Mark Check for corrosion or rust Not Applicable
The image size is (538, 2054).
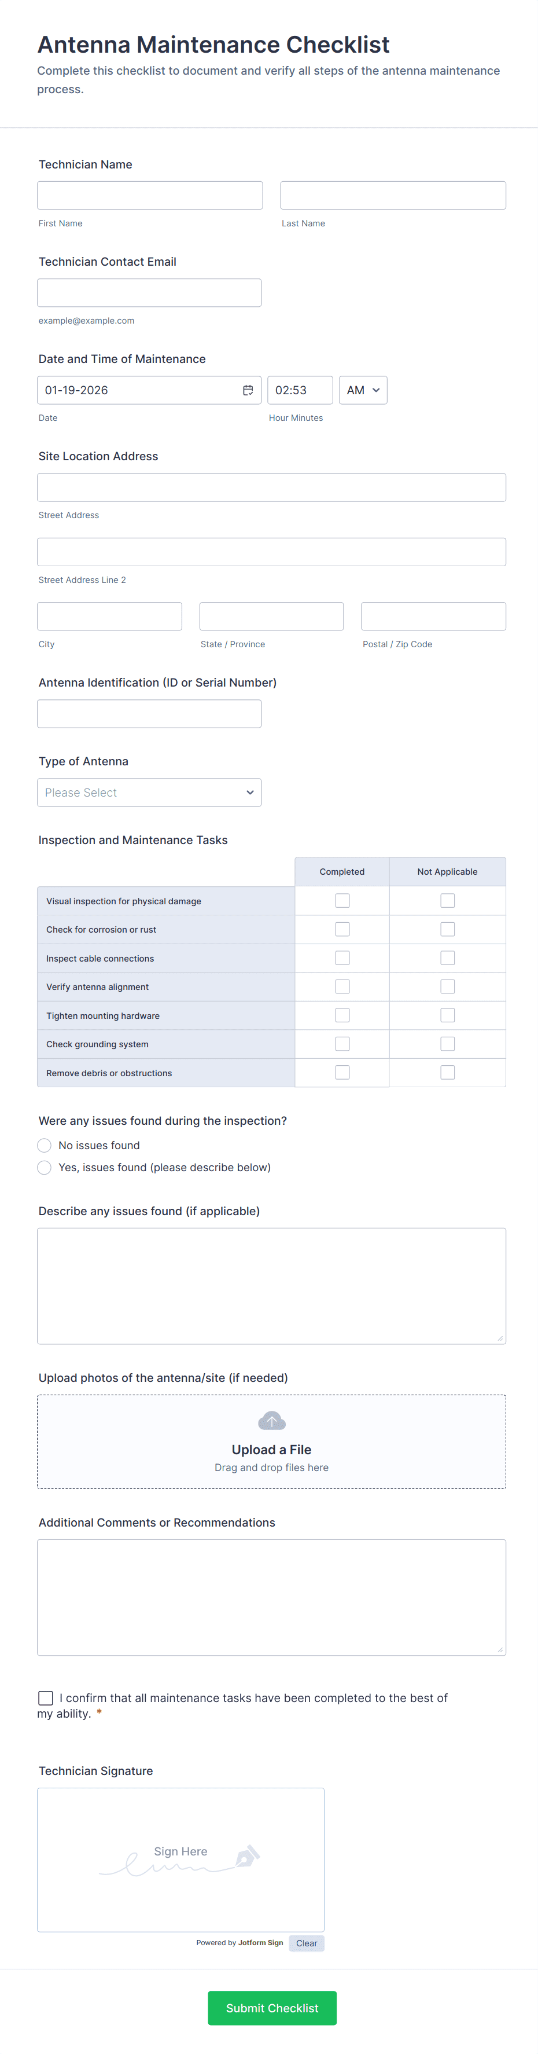447,929
